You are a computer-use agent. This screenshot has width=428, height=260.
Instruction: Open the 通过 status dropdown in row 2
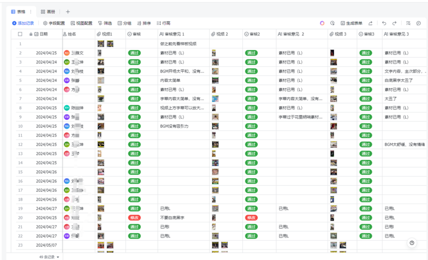pos(134,53)
